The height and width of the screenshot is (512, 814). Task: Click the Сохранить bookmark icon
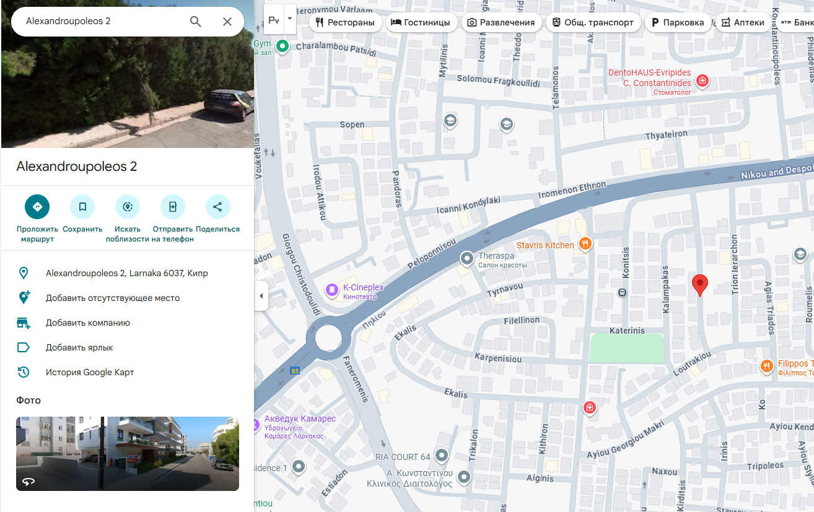pyautogui.click(x=82, y=207)
